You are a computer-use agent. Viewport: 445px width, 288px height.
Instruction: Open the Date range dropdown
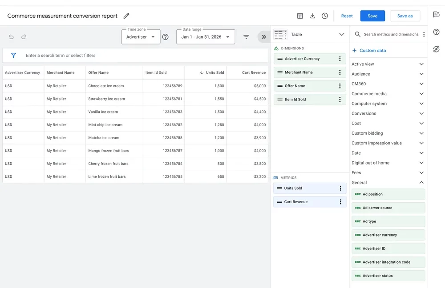pyautogui.click(x=206, y=37)
